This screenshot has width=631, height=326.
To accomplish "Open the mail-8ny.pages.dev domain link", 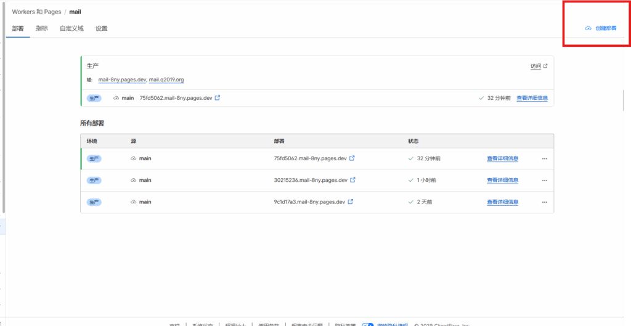I will click(x=122, y=79).
